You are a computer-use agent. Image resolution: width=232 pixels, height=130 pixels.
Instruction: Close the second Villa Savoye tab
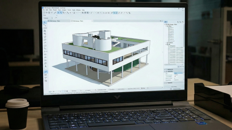(x=92, y=21)
